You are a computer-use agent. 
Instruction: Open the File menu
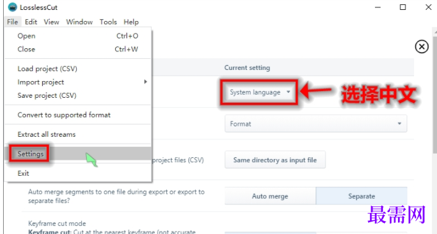click(x=12, y=22)
